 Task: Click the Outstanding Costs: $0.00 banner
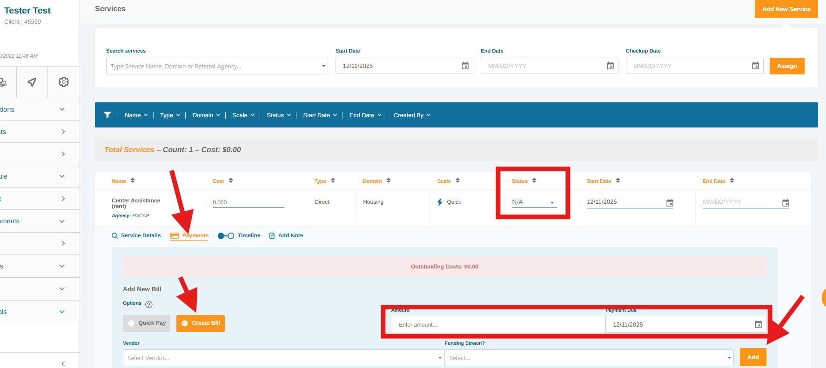pos(444,267)
